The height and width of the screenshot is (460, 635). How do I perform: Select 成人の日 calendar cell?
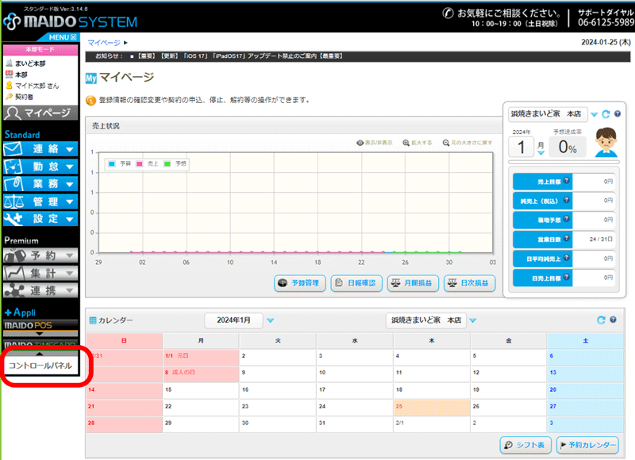pyautogui.click(x=201, y=374)
